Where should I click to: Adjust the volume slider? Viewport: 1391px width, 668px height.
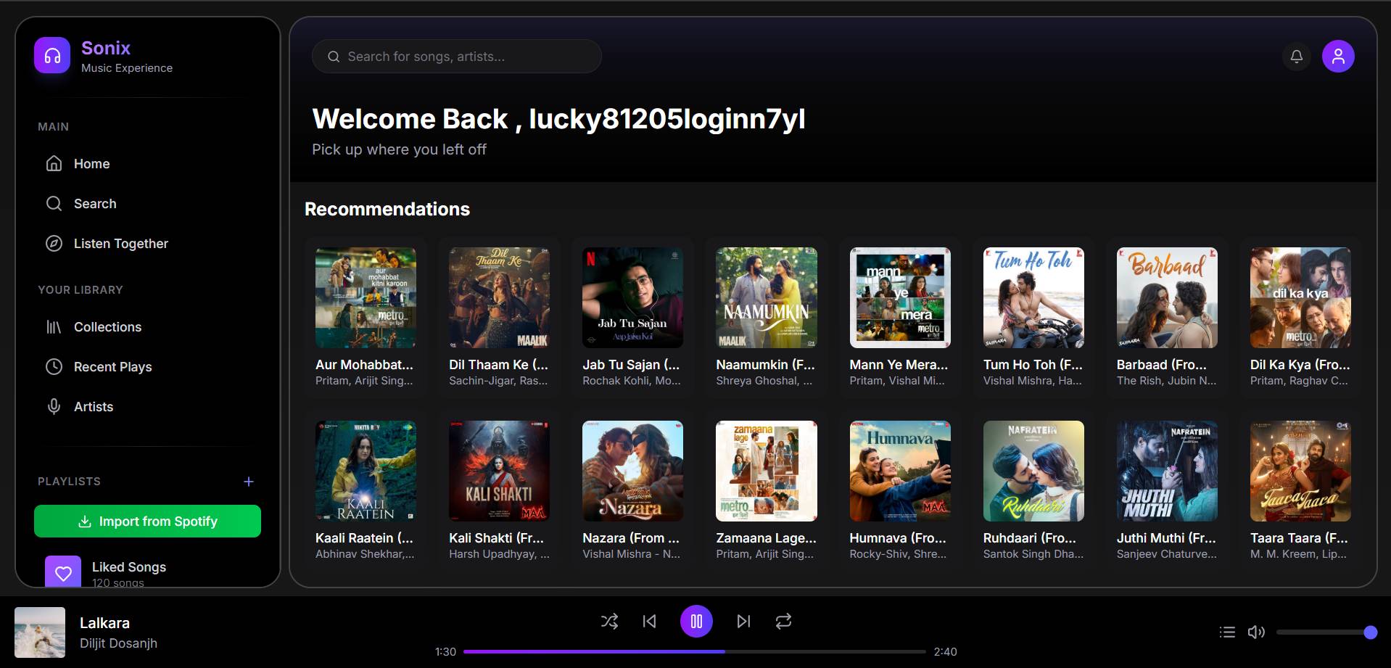pyautogui.click(x=1323, y=632)
